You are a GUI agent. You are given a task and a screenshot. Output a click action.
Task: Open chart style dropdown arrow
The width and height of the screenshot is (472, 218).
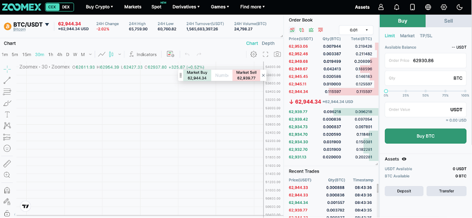120,54
